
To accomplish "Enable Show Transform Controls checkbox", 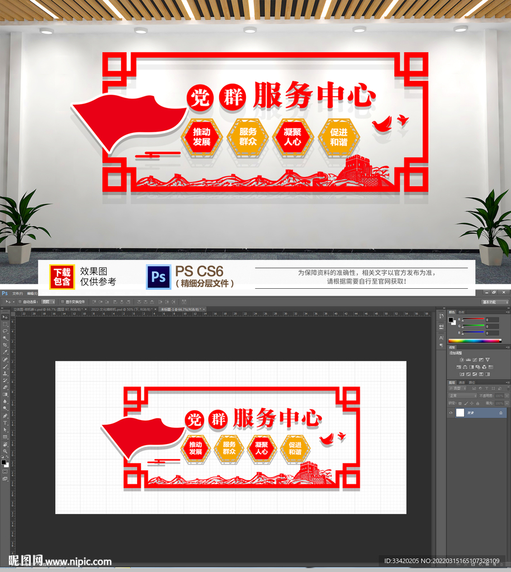I will click(62, 302).
